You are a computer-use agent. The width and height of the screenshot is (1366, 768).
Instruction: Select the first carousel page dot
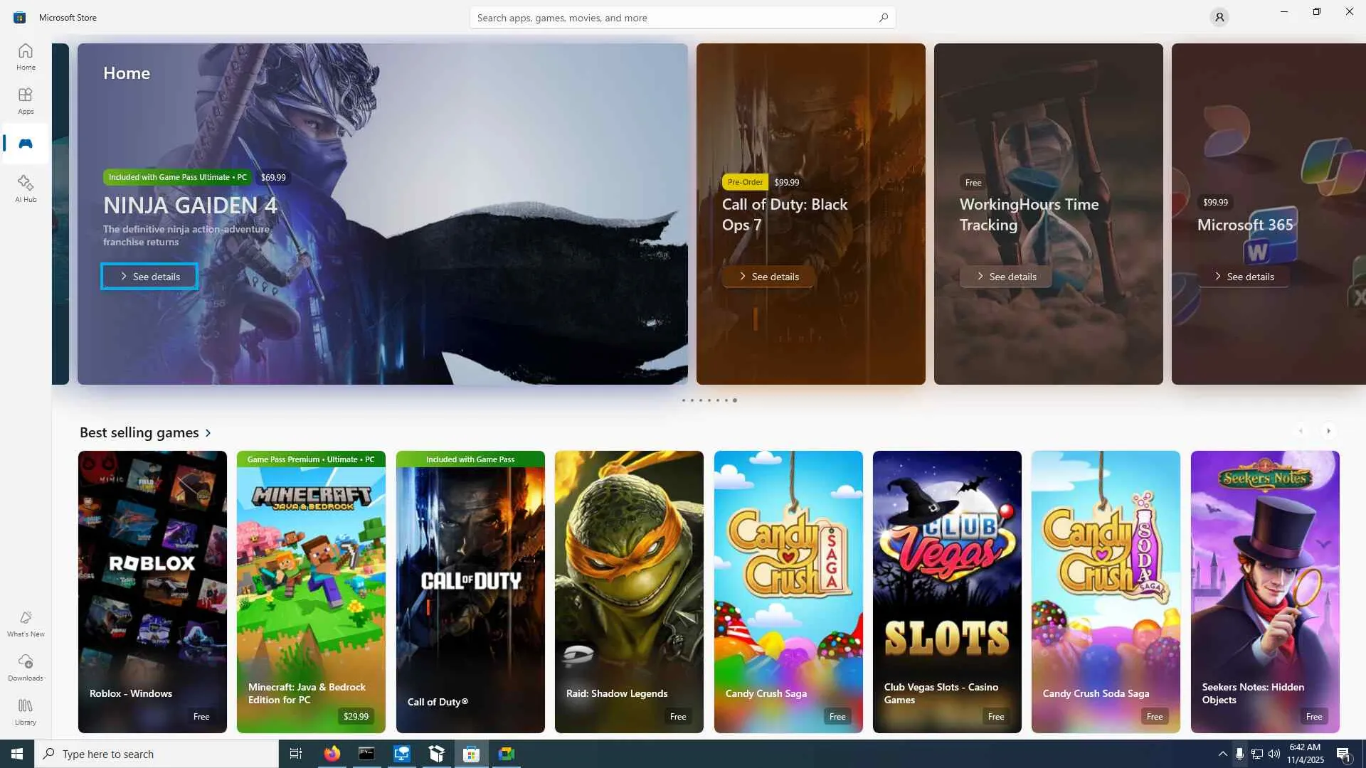point(683,400)
